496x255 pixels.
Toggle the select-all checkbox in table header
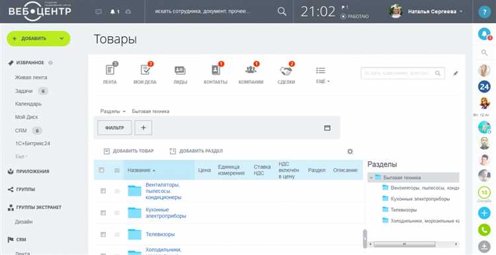[x=101, y=170]
